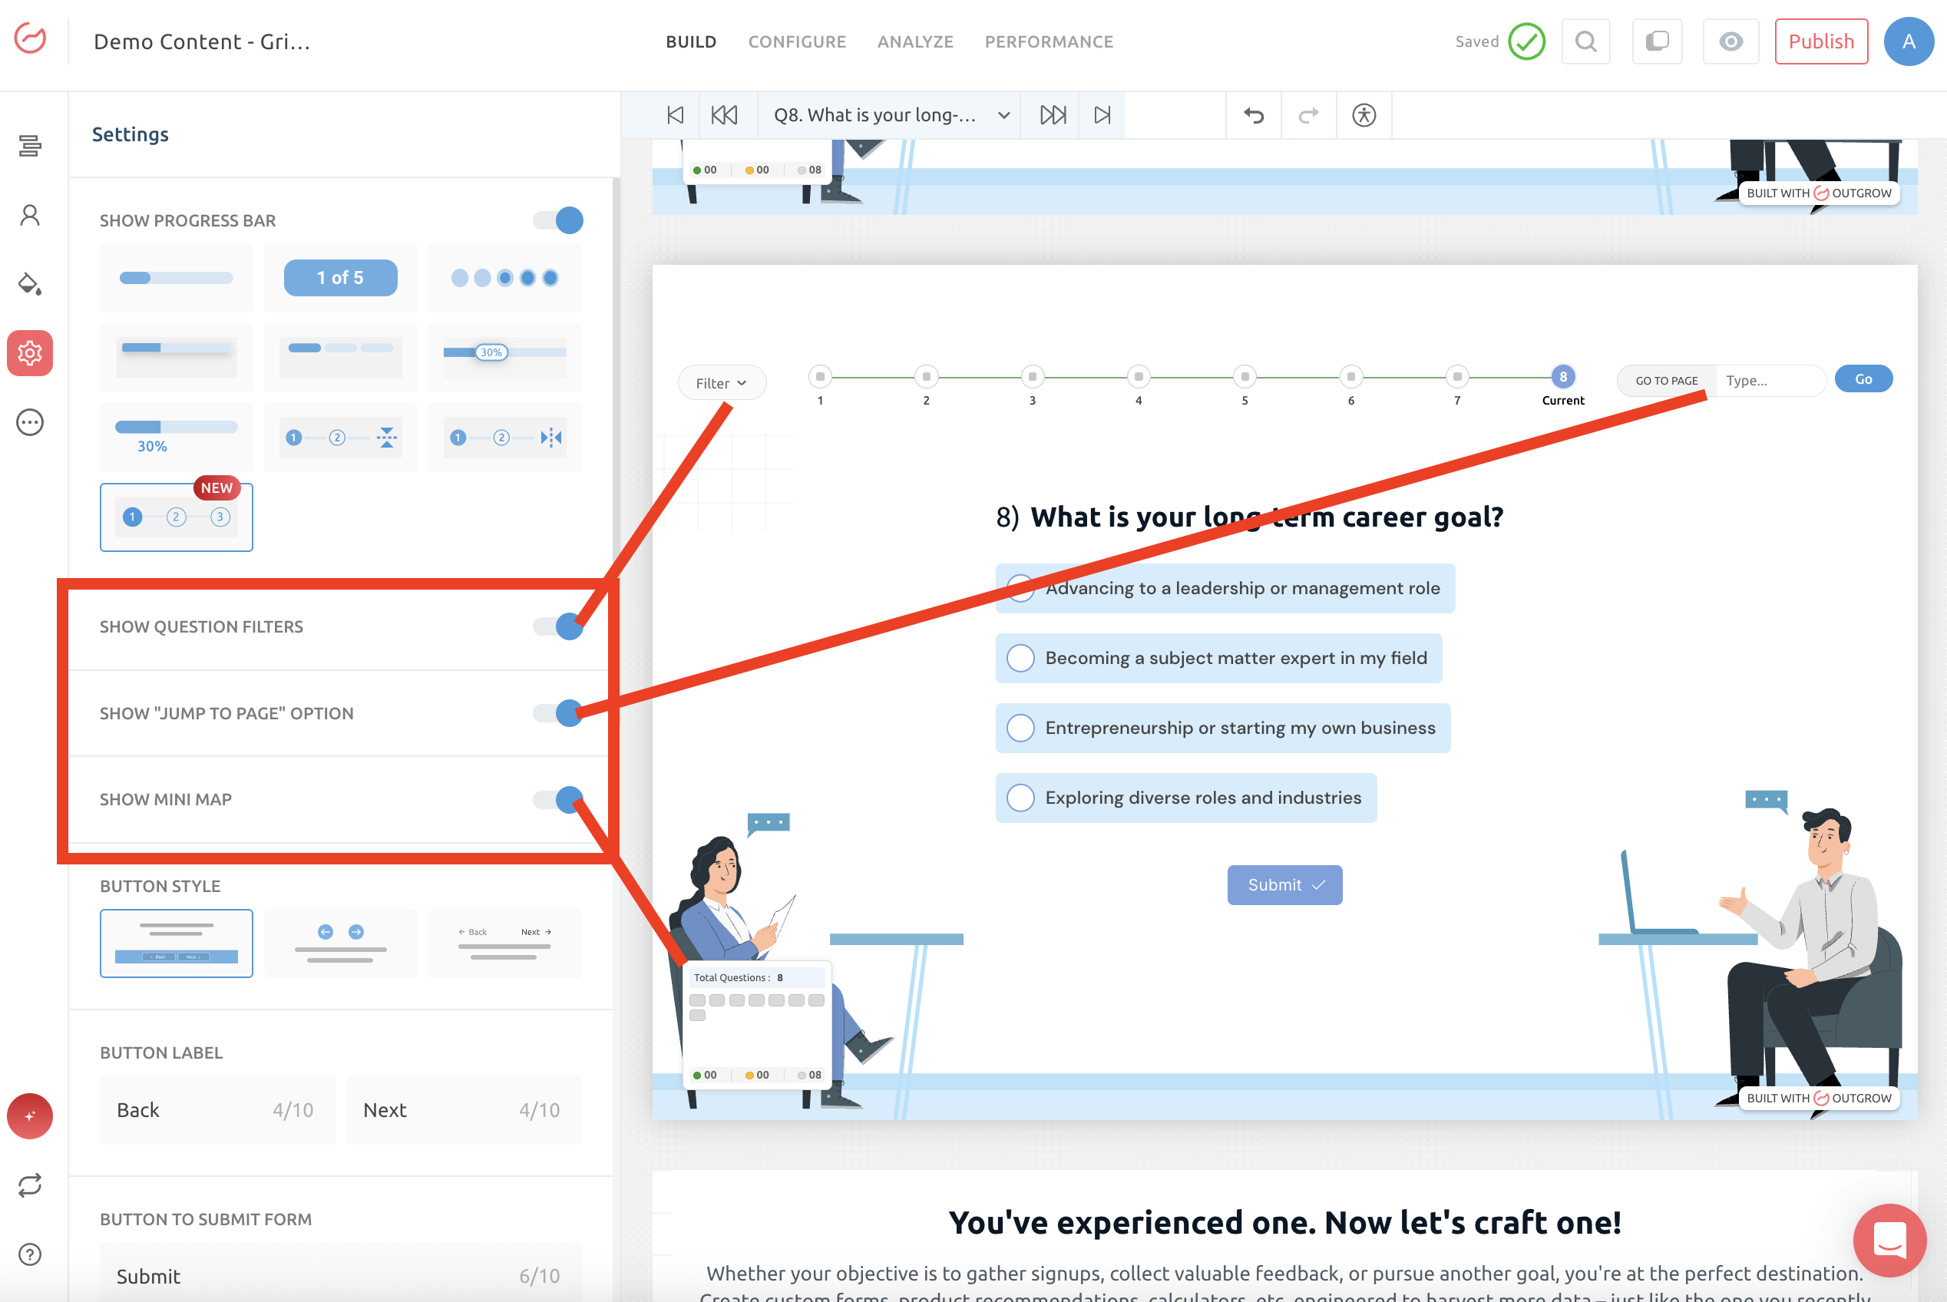The height and width of the screenshot is (1302, 1947).
Task: Open the chat support bubble
Action: pyautogui.click(x=1889, y=1240)
